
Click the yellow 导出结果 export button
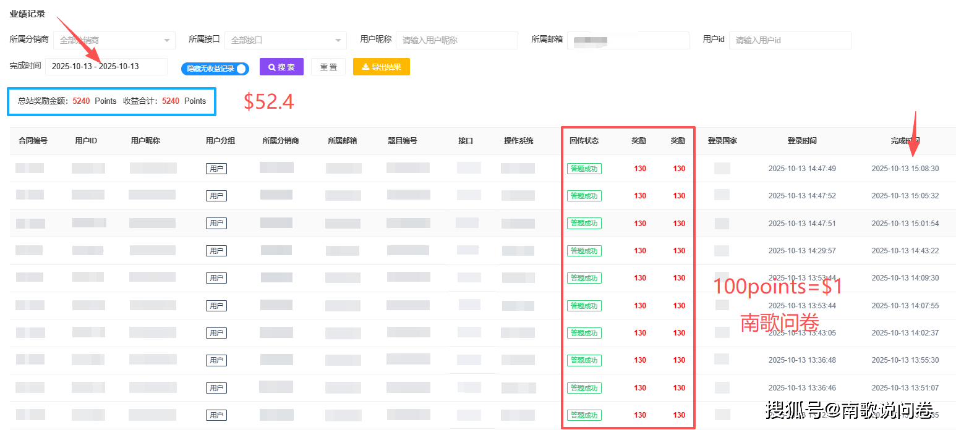coord(381,67)
